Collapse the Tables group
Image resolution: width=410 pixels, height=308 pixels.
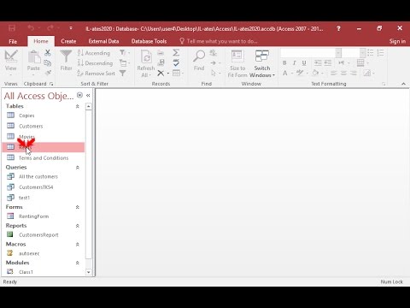point(77,106)
